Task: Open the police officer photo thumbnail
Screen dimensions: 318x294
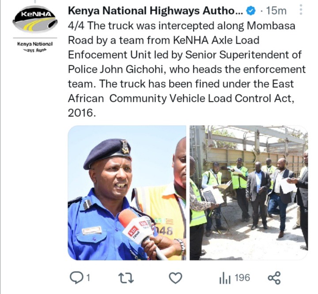Action: [x=127, y=193]
